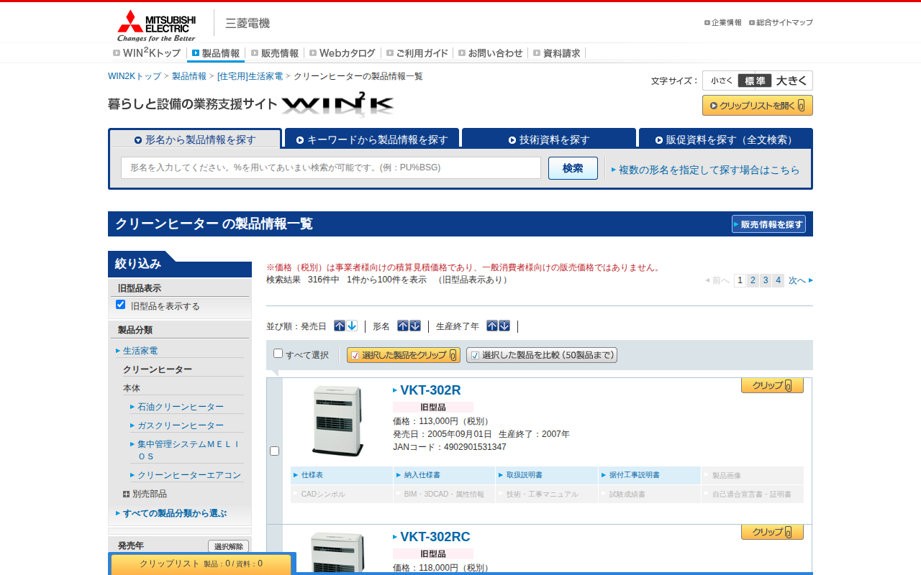Toggle 旧型品を表示する checkbox
The height and width of the screenshot is (575, 921).
pos(121,305)
